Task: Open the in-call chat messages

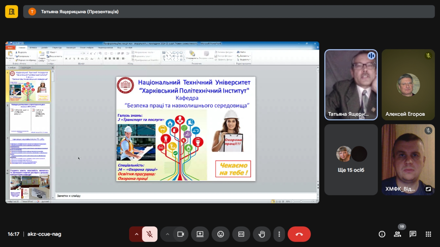Action: click(413, 234)
